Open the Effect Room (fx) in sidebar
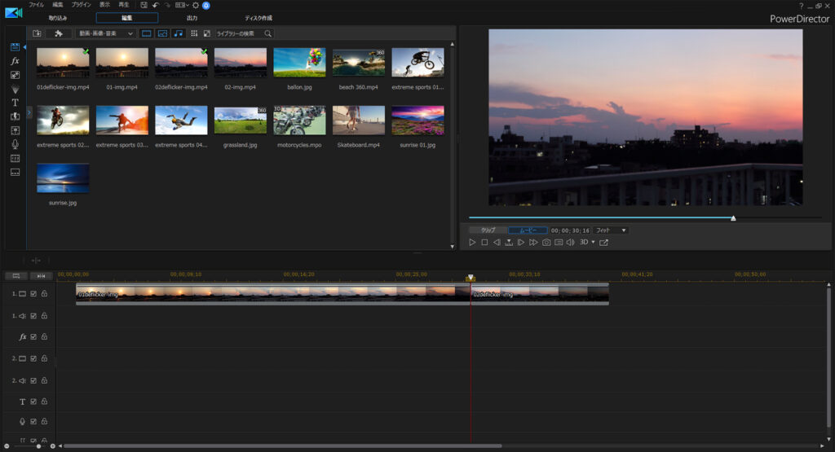 pyautogui.click(x=15, y=61)
